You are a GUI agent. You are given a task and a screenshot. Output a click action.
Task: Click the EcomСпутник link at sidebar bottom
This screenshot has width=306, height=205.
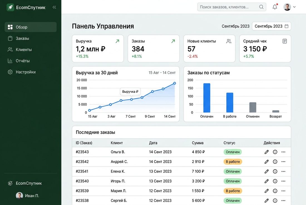click(25, 183)
